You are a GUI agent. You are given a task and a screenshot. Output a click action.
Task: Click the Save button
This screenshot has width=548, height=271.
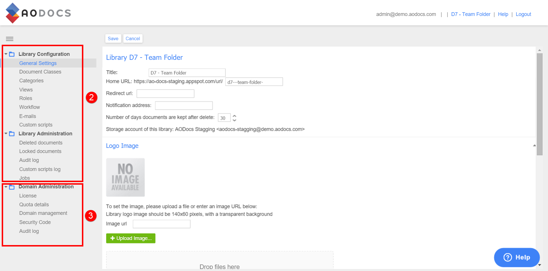tap(113, 38)
